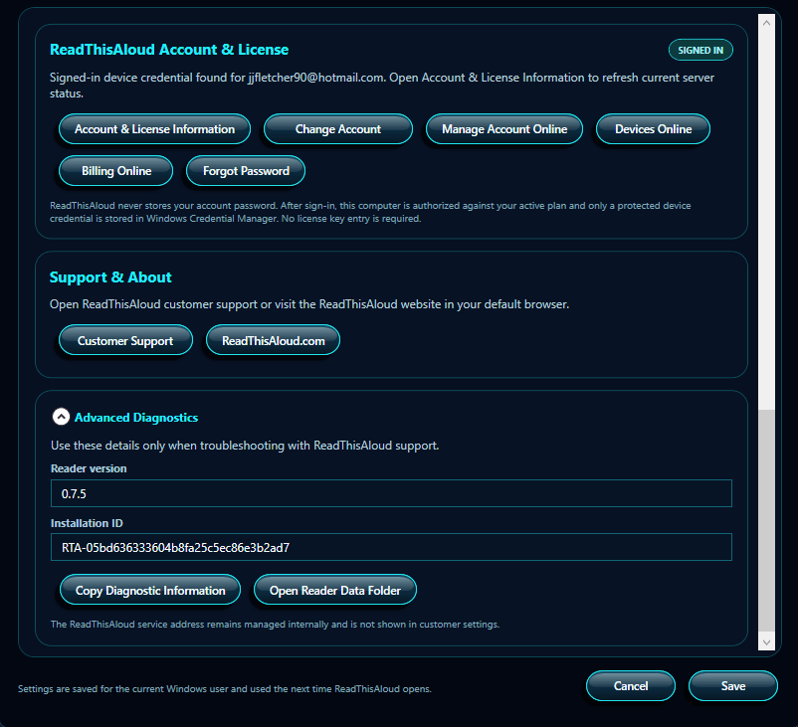
Task: Click the scrollbar up arrow
Action: click(x=766, y=24)
